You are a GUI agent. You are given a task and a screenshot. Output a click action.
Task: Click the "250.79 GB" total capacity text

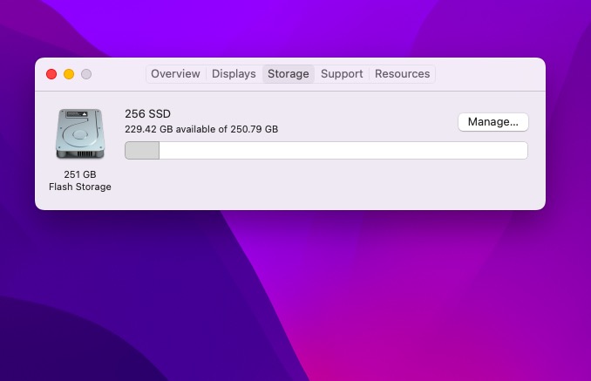[x=254, y=129]
